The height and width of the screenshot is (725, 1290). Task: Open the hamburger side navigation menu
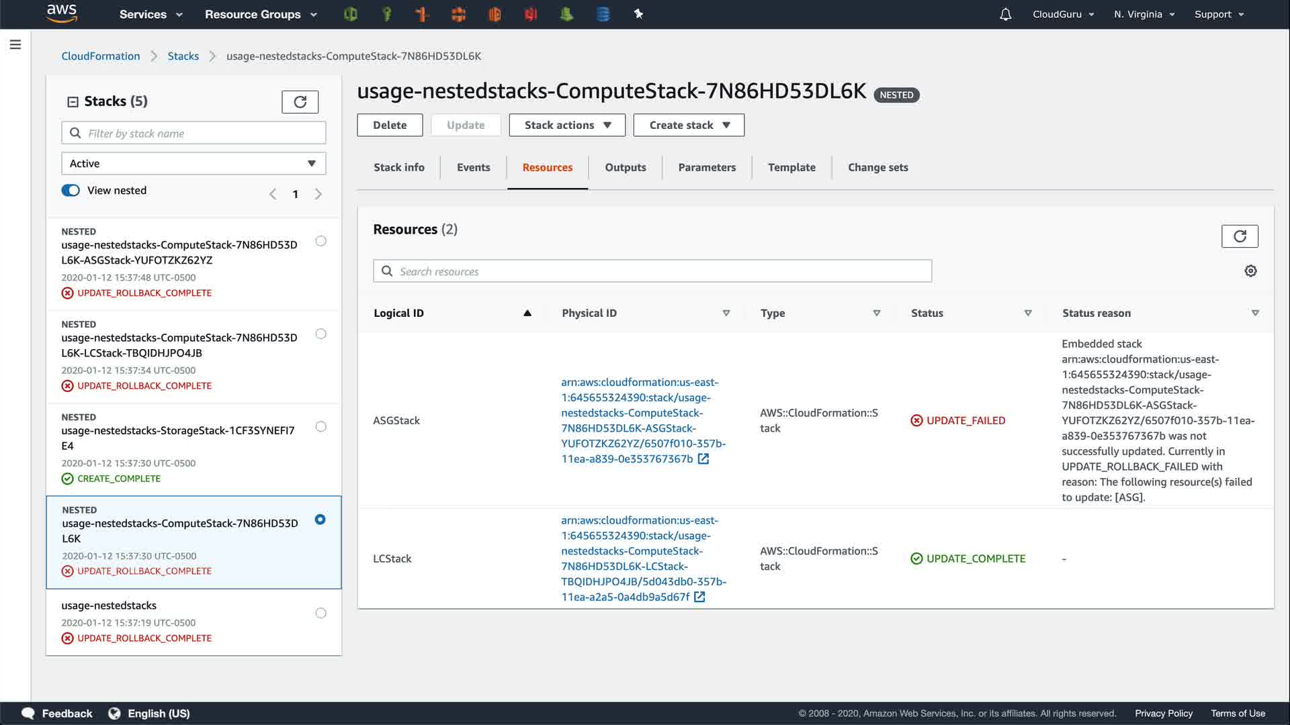(15, 44)
